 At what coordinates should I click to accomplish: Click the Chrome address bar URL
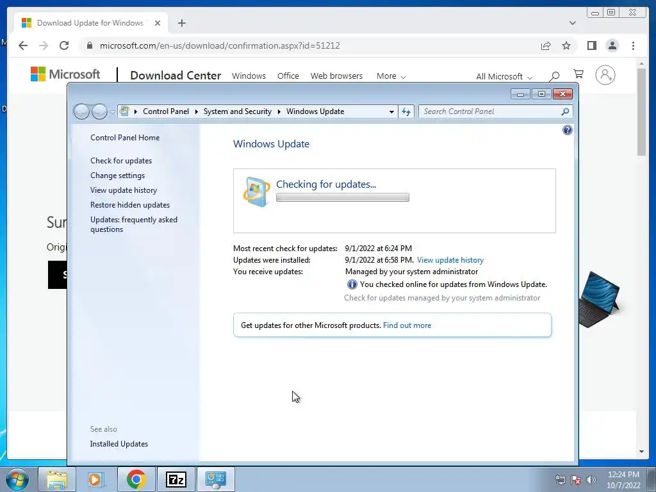(x=220, y=45)
